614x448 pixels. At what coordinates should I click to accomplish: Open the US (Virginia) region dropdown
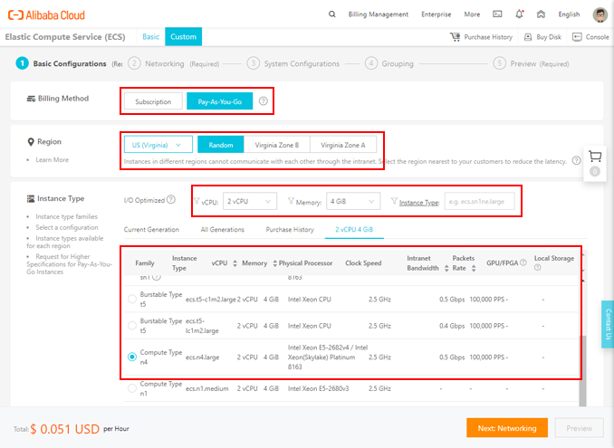[x=158, y=145]
